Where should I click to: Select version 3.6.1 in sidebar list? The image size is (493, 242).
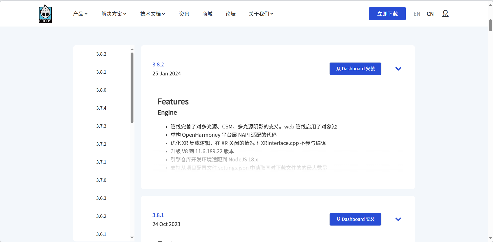pos(101,234)
